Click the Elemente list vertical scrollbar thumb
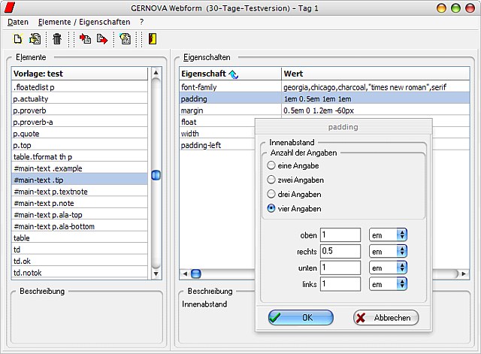This screenshot has height=354, width=481. [156, 175]
